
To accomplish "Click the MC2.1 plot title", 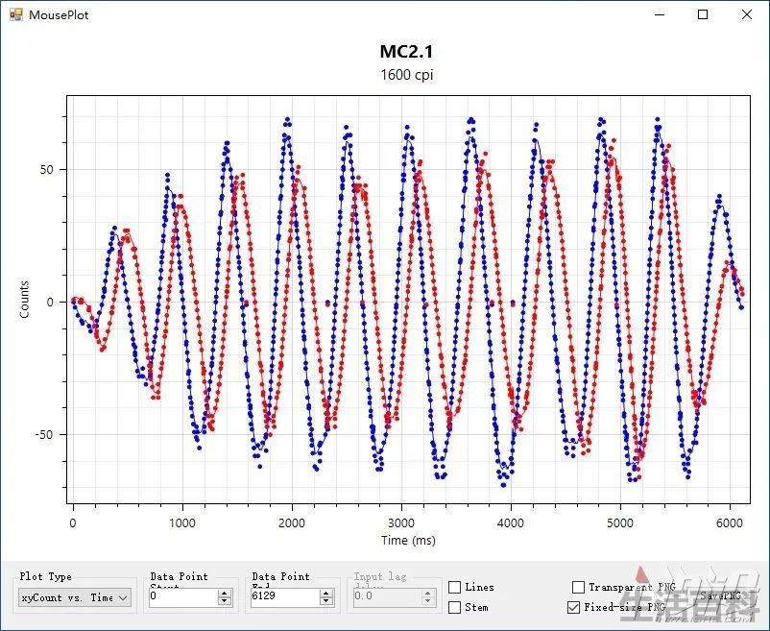I will tap(406, 52).
